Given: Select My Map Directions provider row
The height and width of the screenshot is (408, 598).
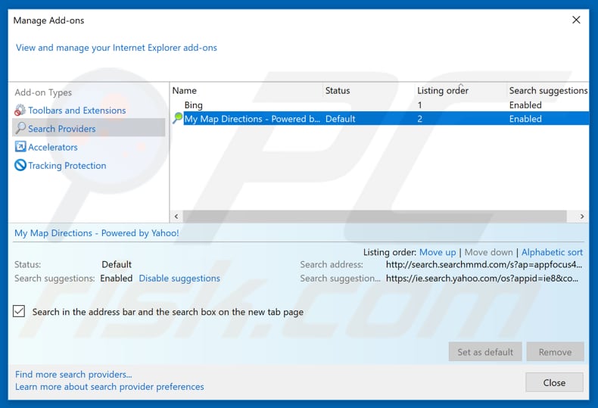Looking at the screenshot, I should pos(379,119).
